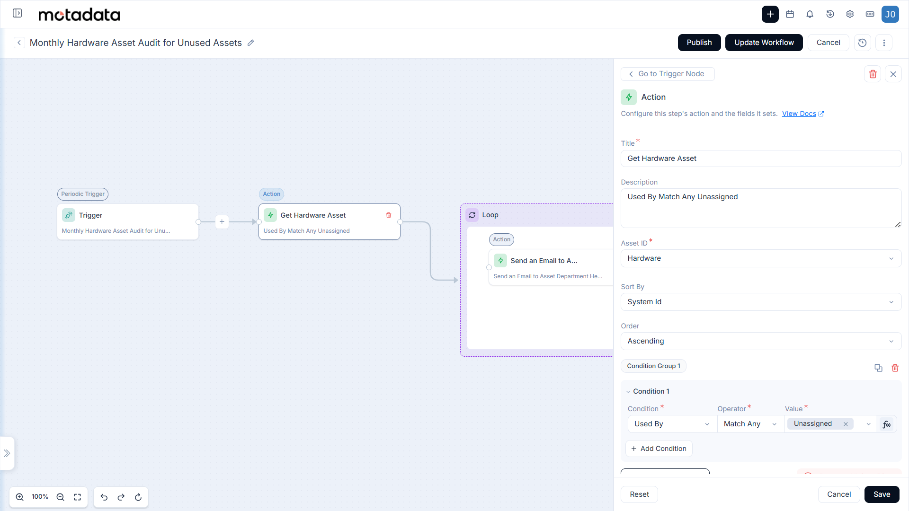
Task: Open the Condition Used By dropdown
Action: tap(672, 424)
